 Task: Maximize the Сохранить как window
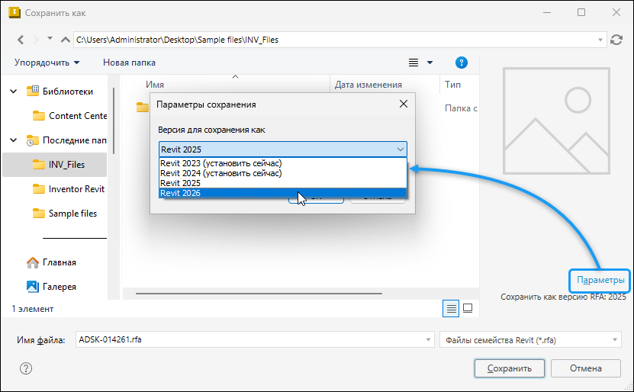581,12
